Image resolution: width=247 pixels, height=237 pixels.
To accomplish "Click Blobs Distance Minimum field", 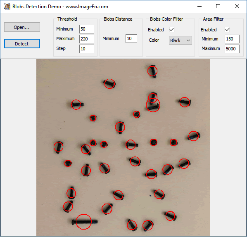I will tap(131, 38).
